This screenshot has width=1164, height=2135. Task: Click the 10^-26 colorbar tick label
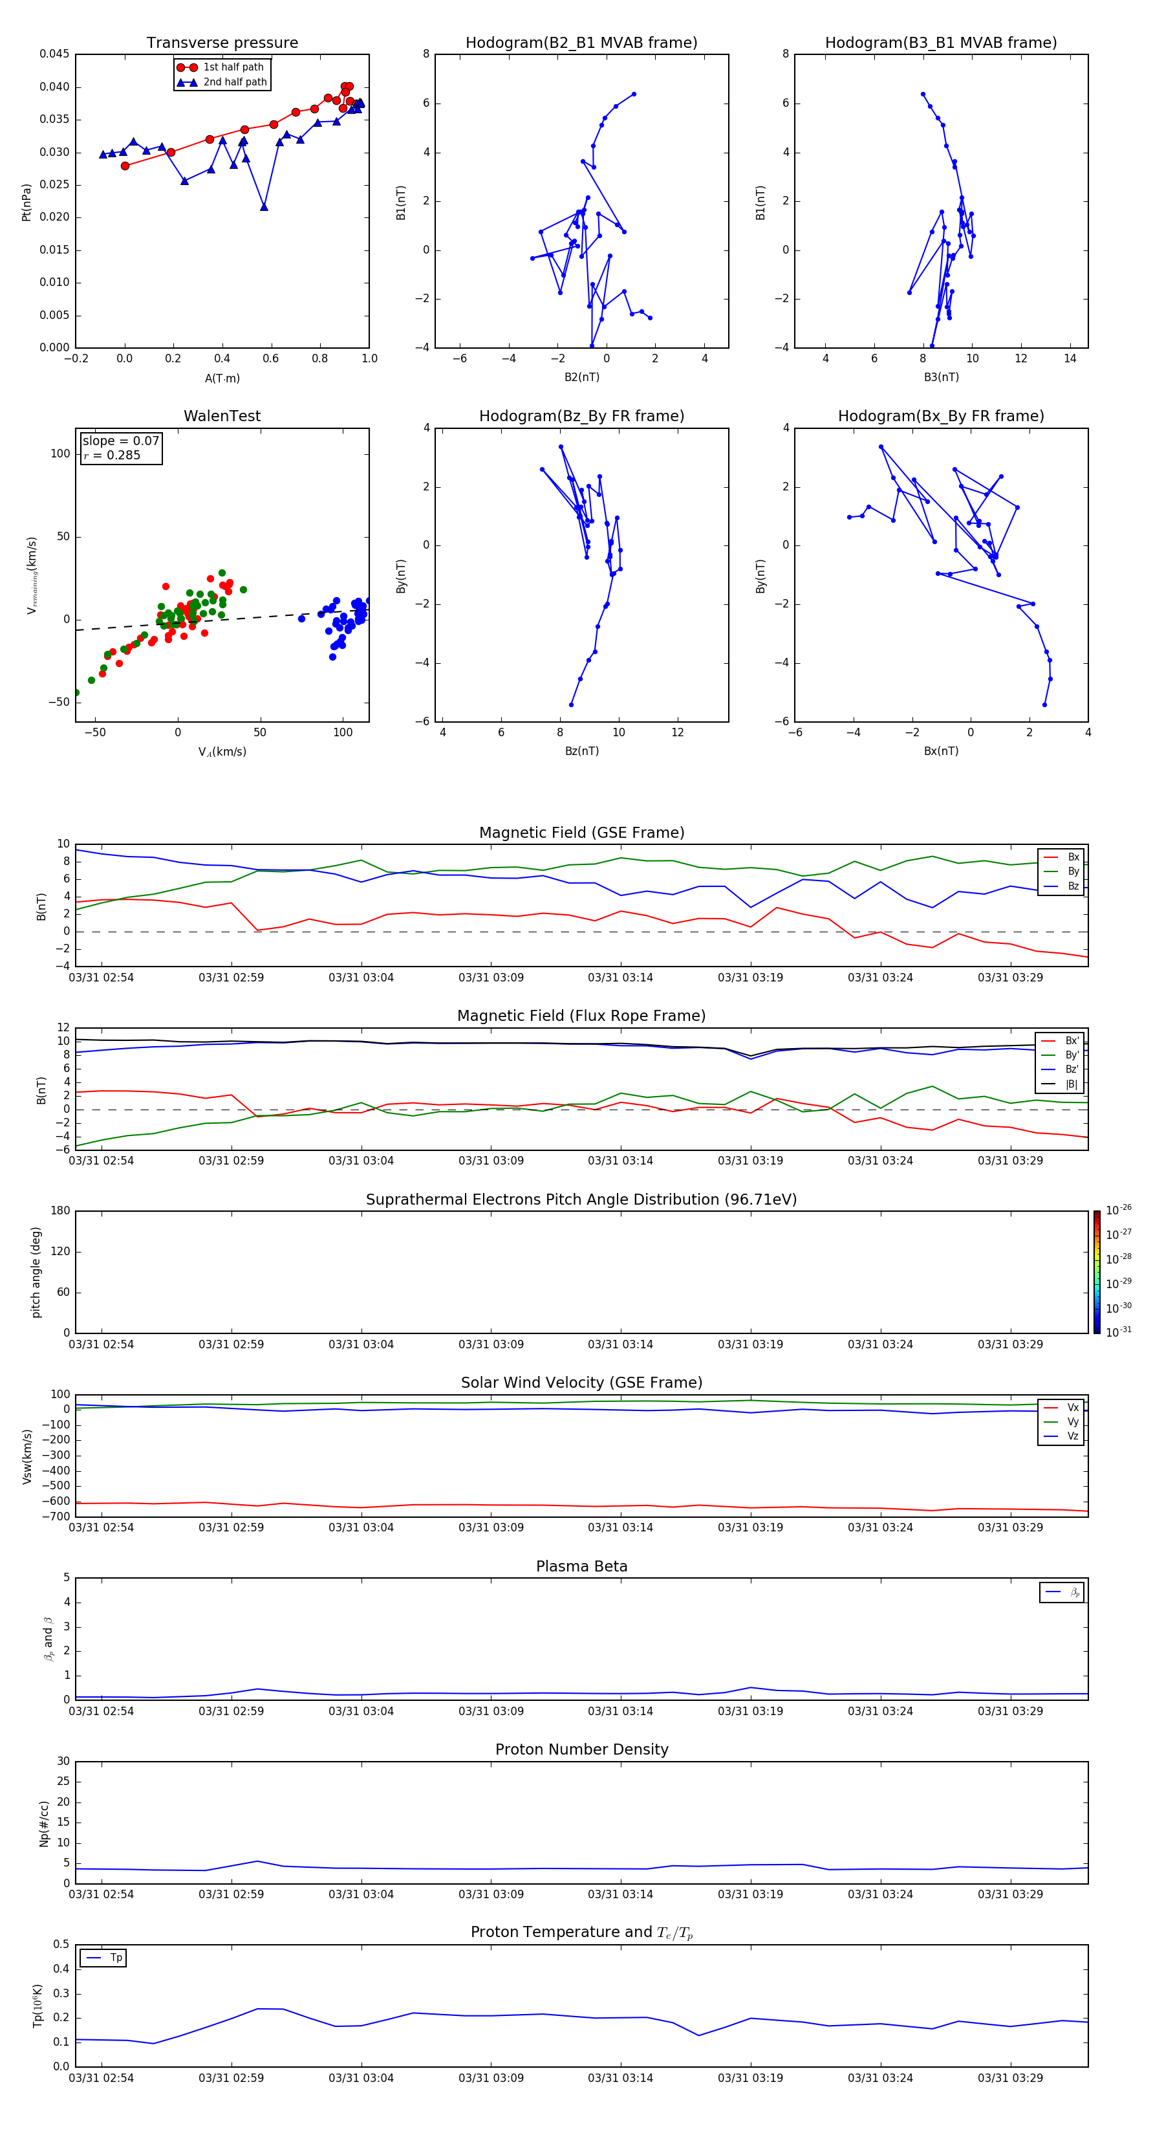click(1119, 1210)
